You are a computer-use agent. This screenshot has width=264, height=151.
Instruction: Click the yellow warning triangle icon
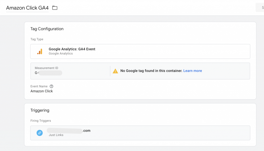pyautogui.click(x=115, y=71)
